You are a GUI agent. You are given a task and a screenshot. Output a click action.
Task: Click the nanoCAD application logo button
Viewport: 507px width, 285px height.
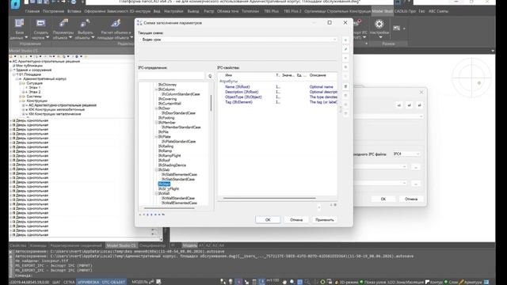coord(15,4)
